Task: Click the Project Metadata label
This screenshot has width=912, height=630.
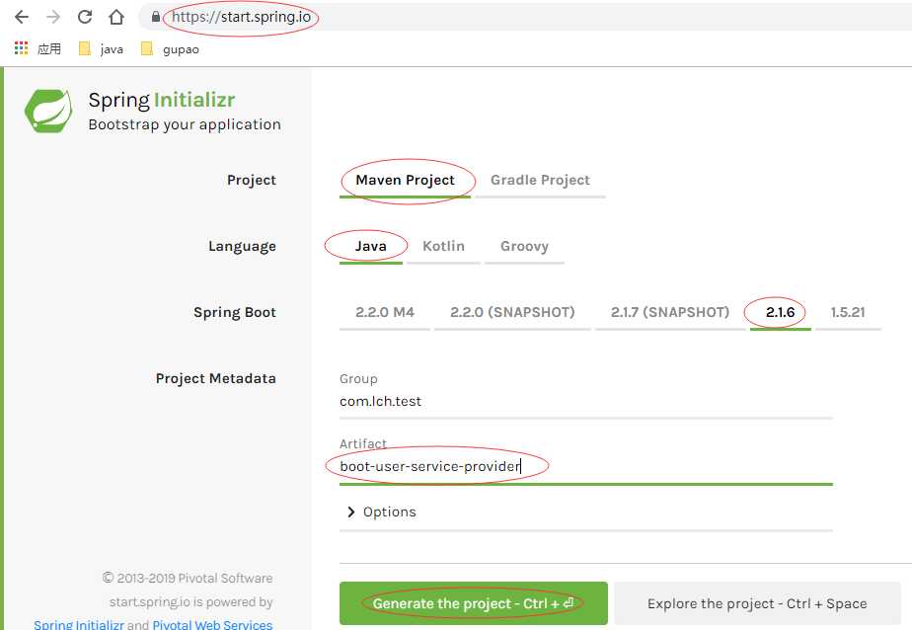Action: [x=216, y=379]
